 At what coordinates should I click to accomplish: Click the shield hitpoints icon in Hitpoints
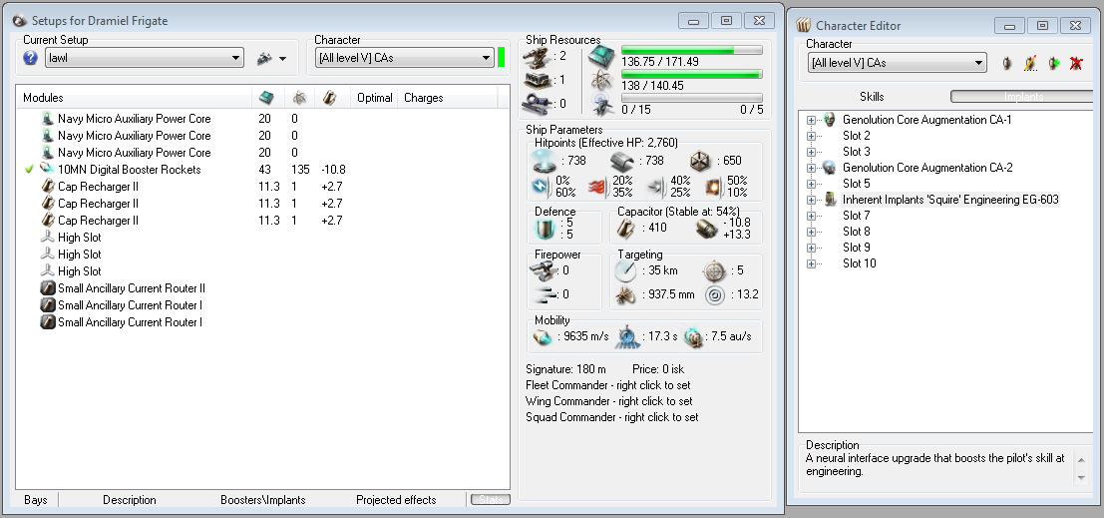point(545,161)
